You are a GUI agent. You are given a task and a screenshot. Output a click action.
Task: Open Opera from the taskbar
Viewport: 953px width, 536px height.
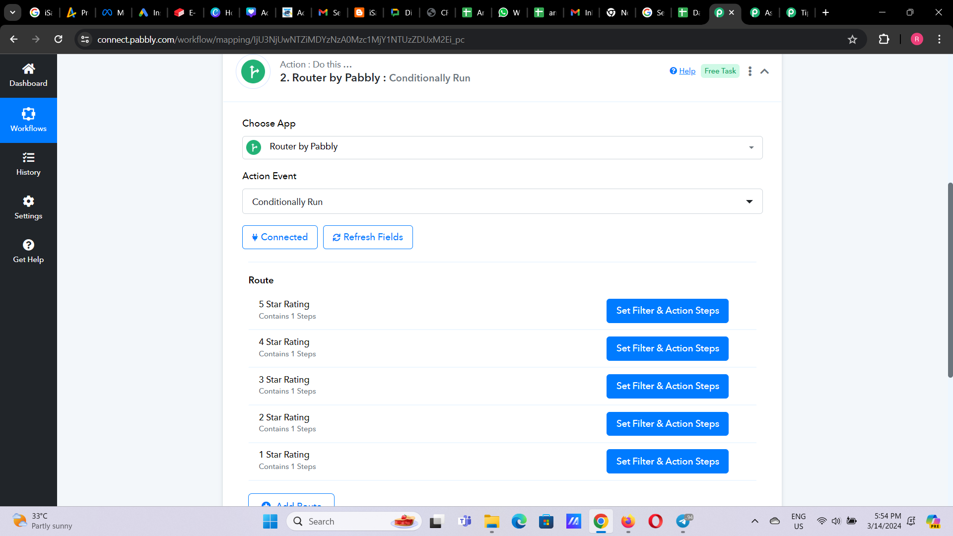click(655, 521)
